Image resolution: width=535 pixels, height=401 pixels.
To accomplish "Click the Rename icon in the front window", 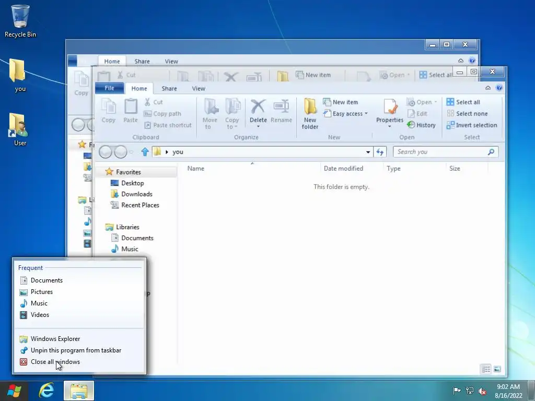I will (281, 111).
